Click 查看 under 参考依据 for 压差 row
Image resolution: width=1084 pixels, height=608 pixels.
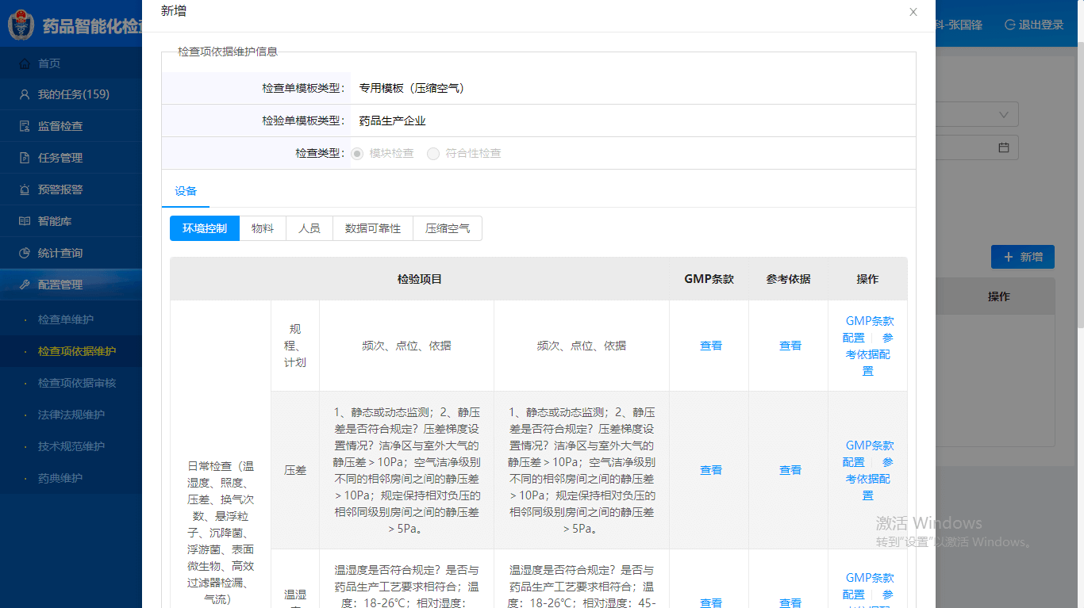tap(790, 470)
